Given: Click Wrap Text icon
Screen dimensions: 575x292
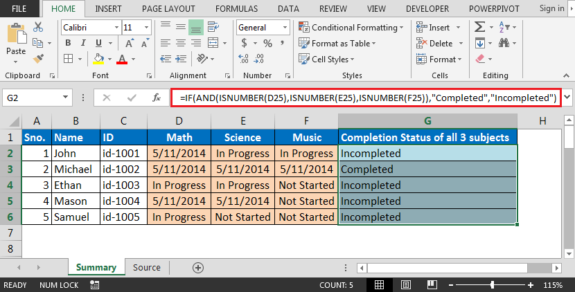Looking at the screenshot, I should (213, 27).
